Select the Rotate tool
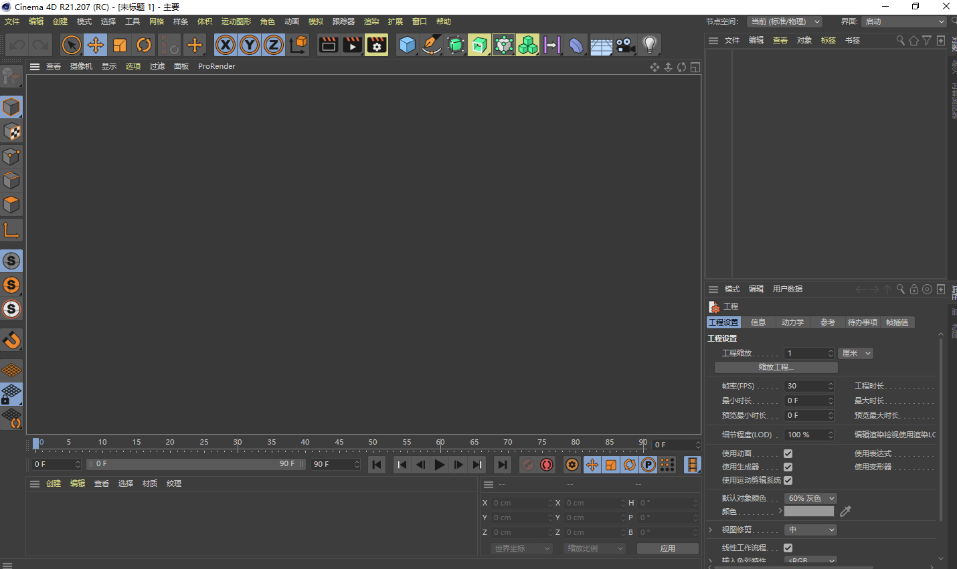Image resolution: width=957 pixels, height=569 pixels. click(x=144, y=45)
